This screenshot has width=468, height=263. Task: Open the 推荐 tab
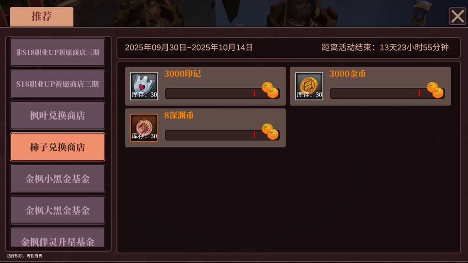click(x=42, y=17)
